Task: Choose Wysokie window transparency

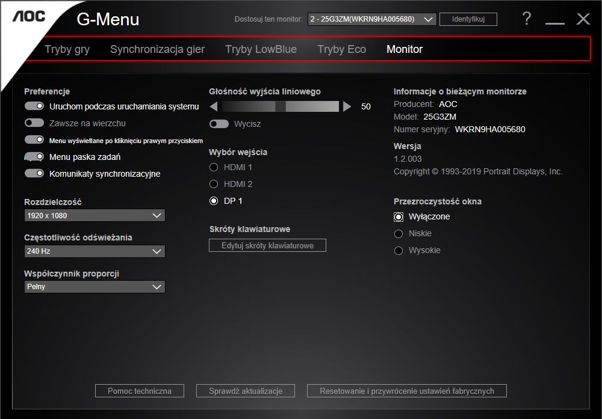Action: pos(399,250)
